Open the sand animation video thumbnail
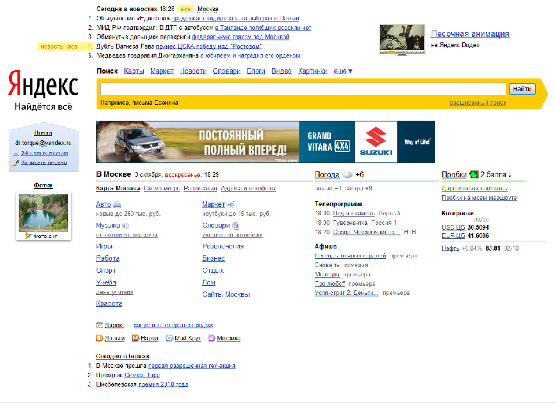The image size is (556, 406). coord(402,40)
